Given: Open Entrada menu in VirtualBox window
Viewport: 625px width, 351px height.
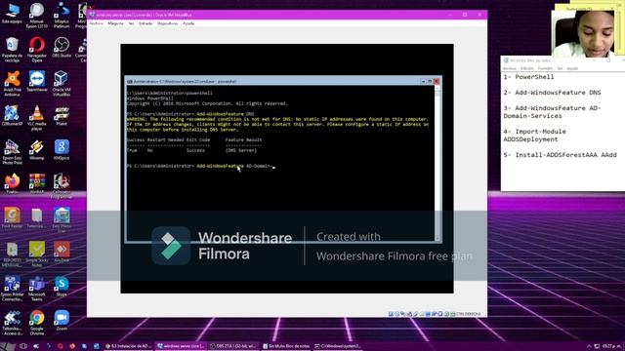Looking at the screenshot, I should point(146,23).
